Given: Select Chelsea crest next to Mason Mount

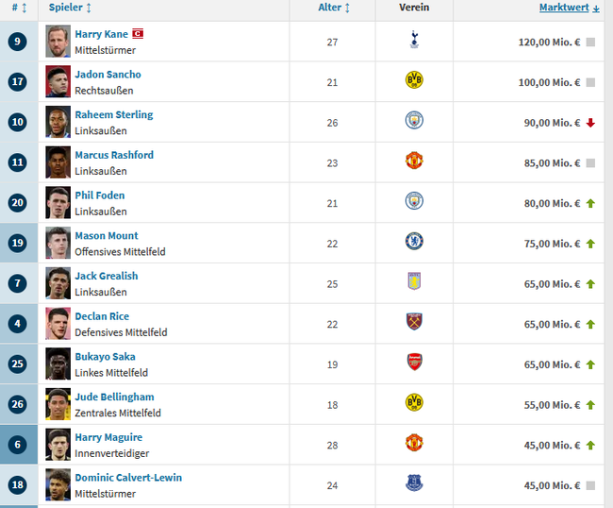Looking at the screenshot, I should click(414, 242).
